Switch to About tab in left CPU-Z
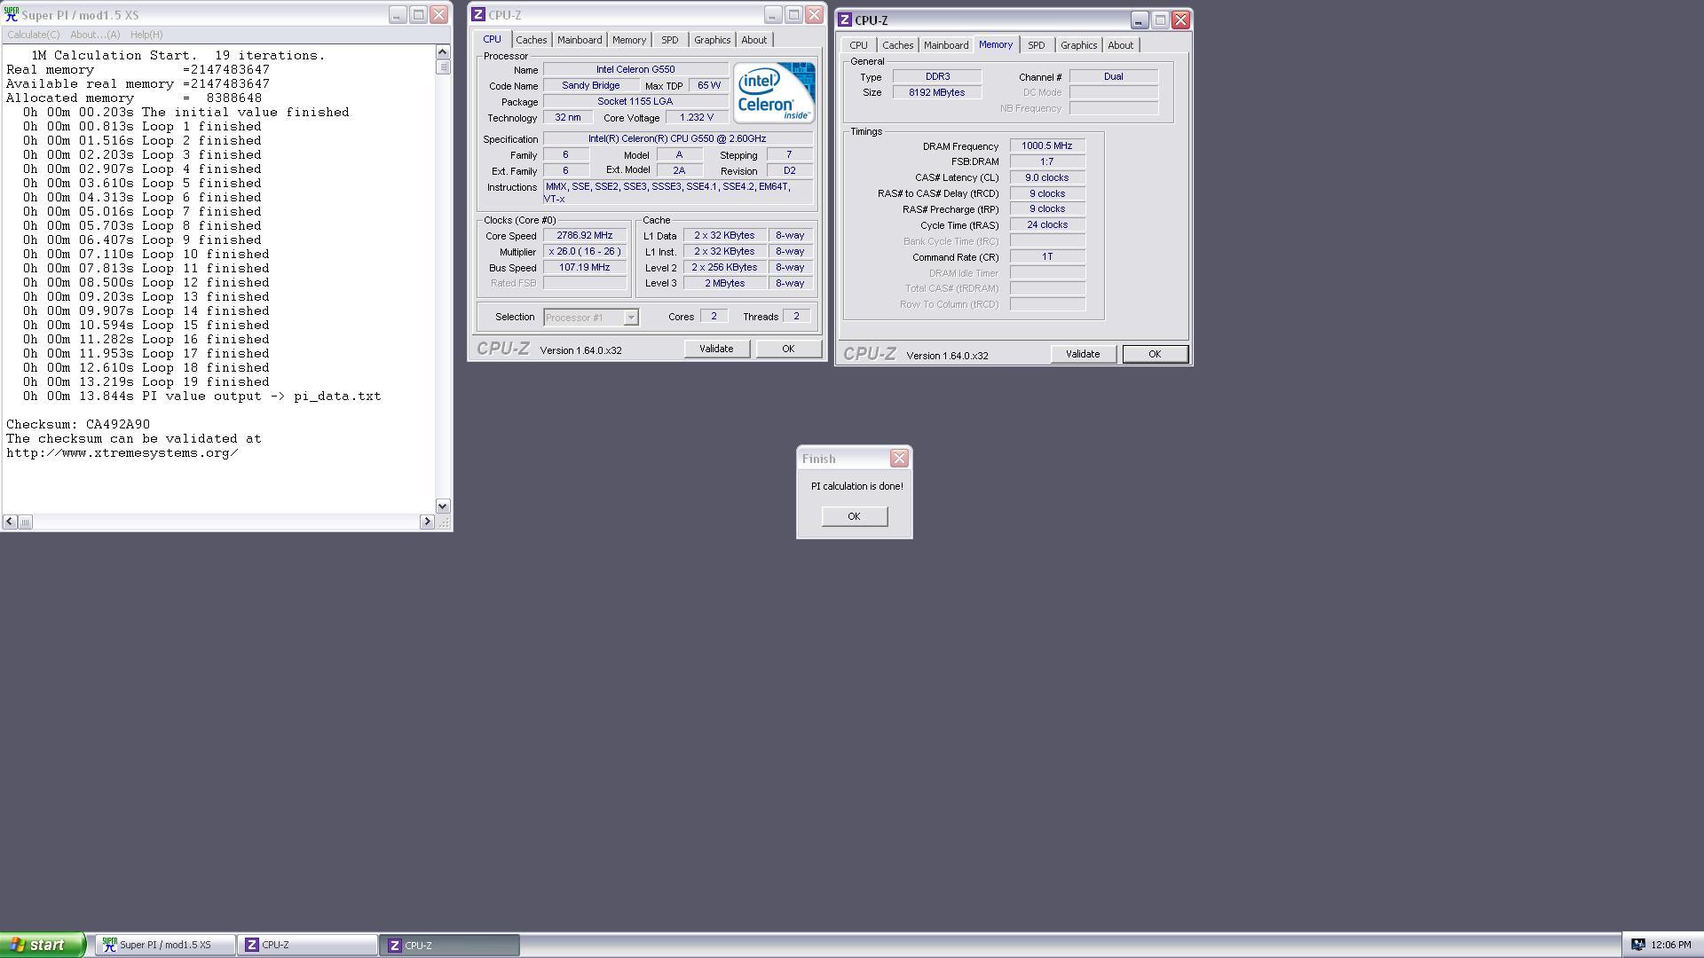 (x=754, y=40)
